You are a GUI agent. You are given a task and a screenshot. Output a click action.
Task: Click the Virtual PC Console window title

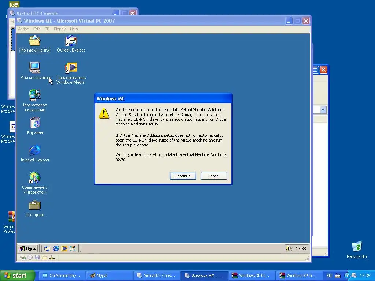click(x=37, y=13)
